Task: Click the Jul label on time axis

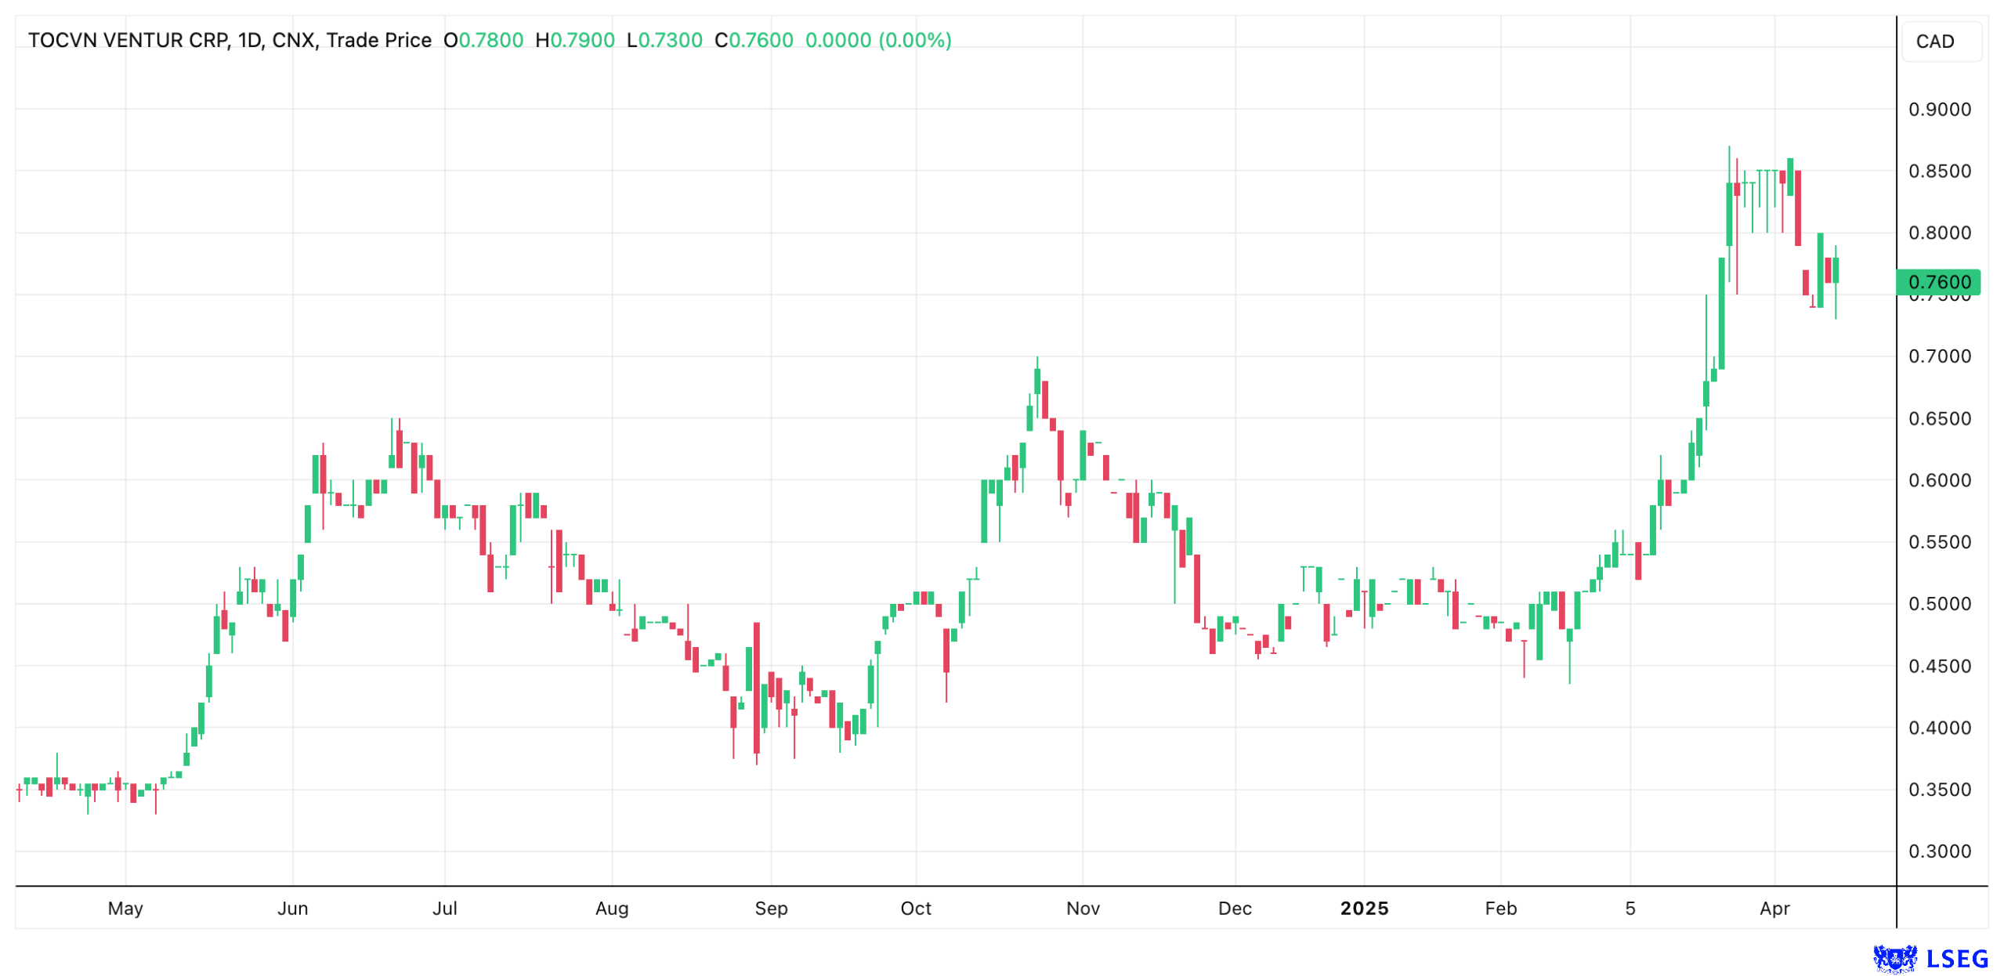Action: click(445, 907)
